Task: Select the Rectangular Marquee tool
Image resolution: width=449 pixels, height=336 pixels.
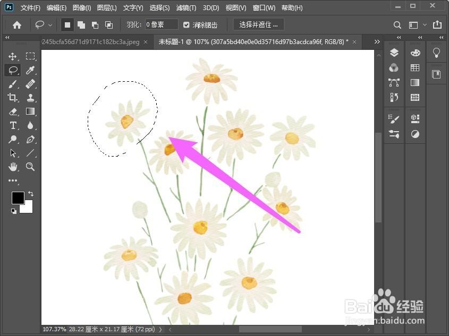Action: click(x=30, y=56)
